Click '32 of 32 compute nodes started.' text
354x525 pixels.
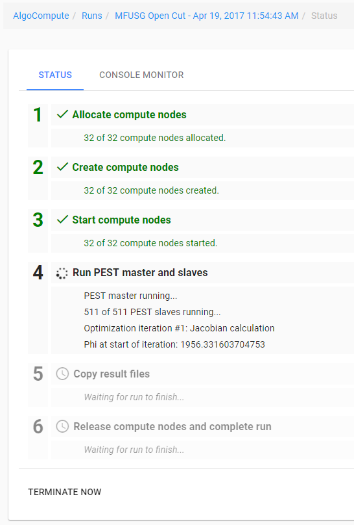click(150, 243)
